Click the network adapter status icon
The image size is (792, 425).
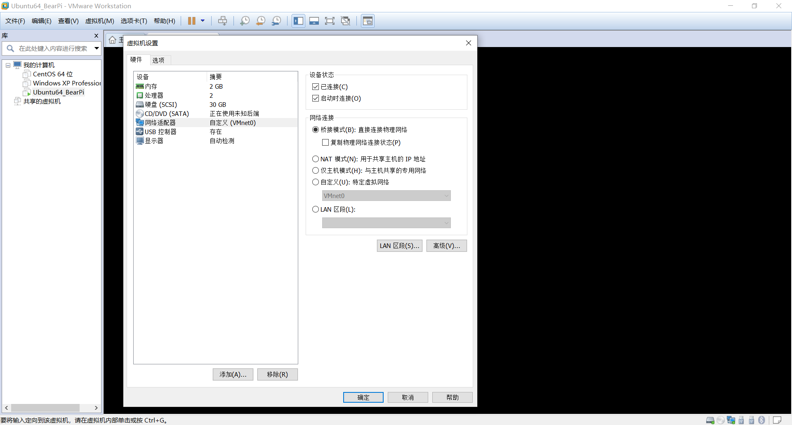[731, 420]
